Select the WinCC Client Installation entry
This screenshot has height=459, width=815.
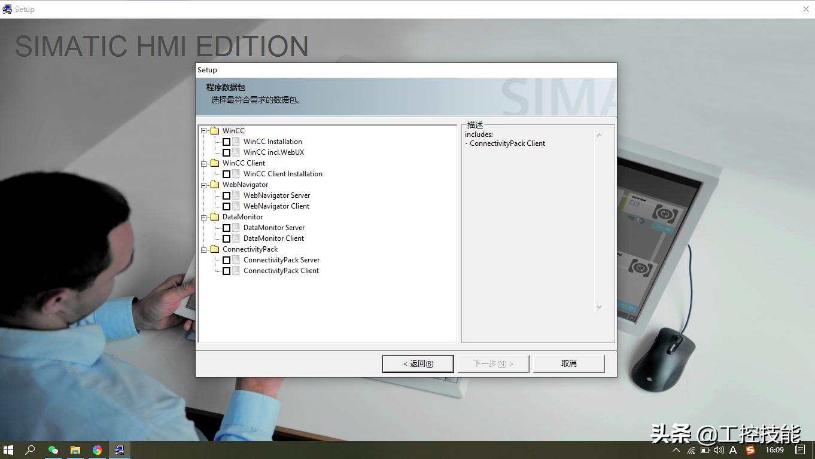pos(283,173)
